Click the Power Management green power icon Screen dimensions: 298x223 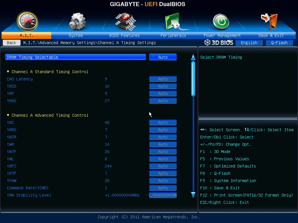tap(221, 21)
